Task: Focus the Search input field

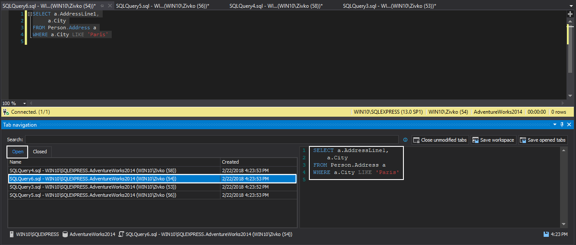Action: 211,140
